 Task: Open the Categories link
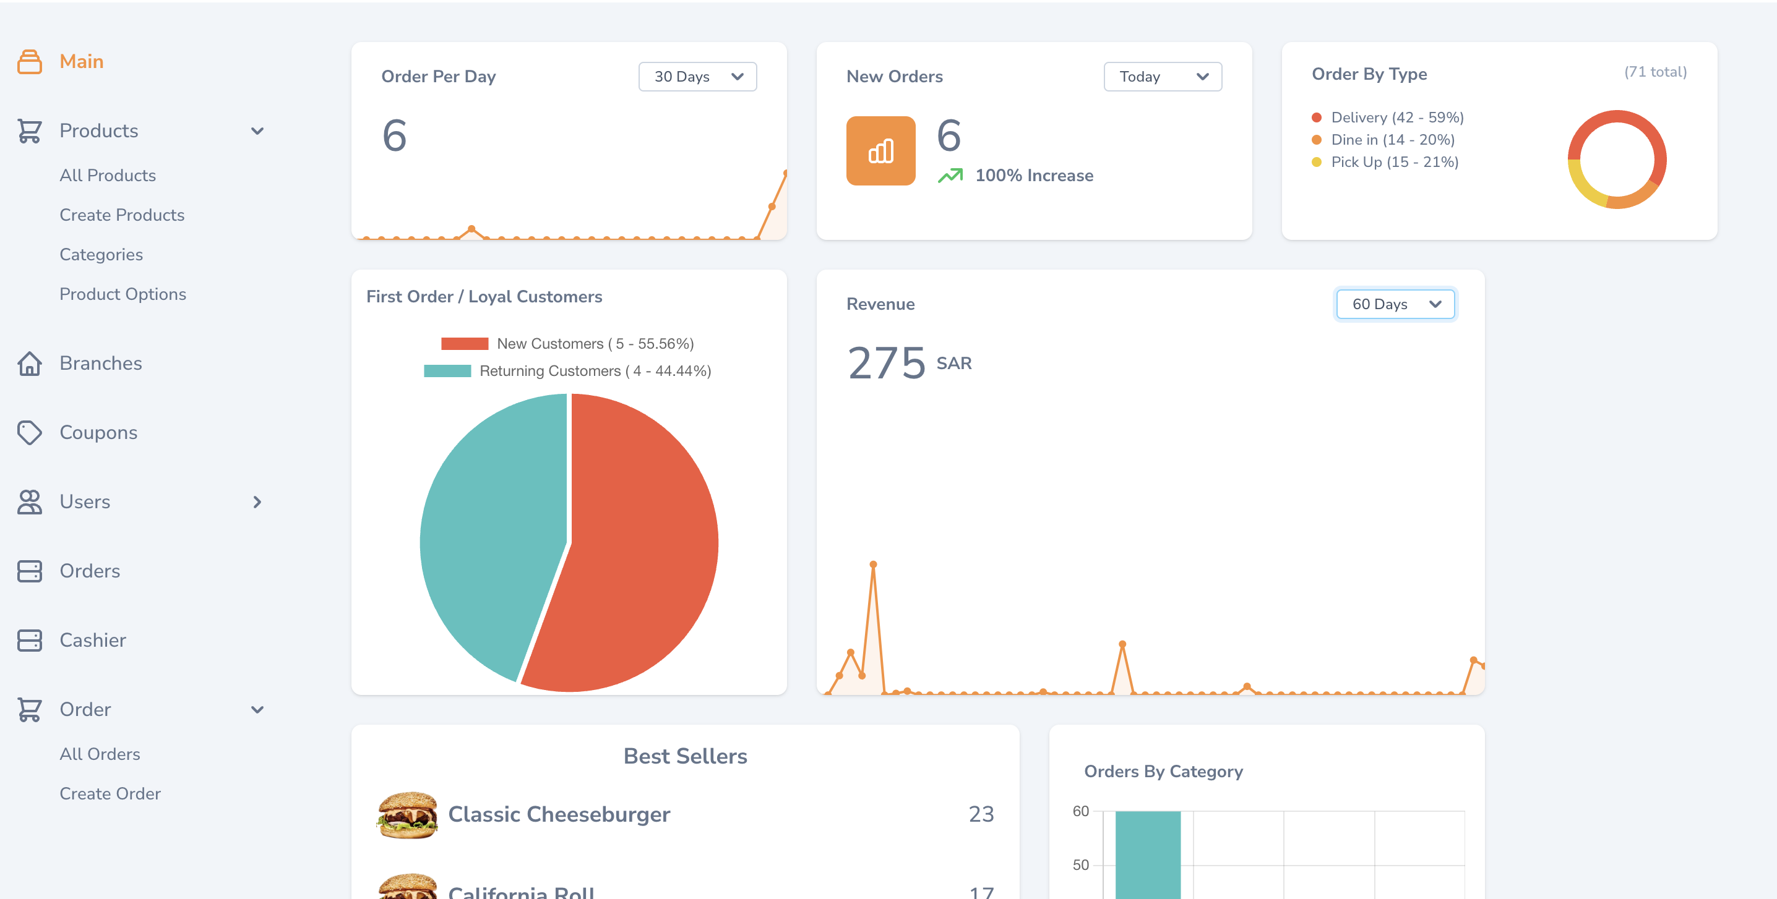click(101, 254)
